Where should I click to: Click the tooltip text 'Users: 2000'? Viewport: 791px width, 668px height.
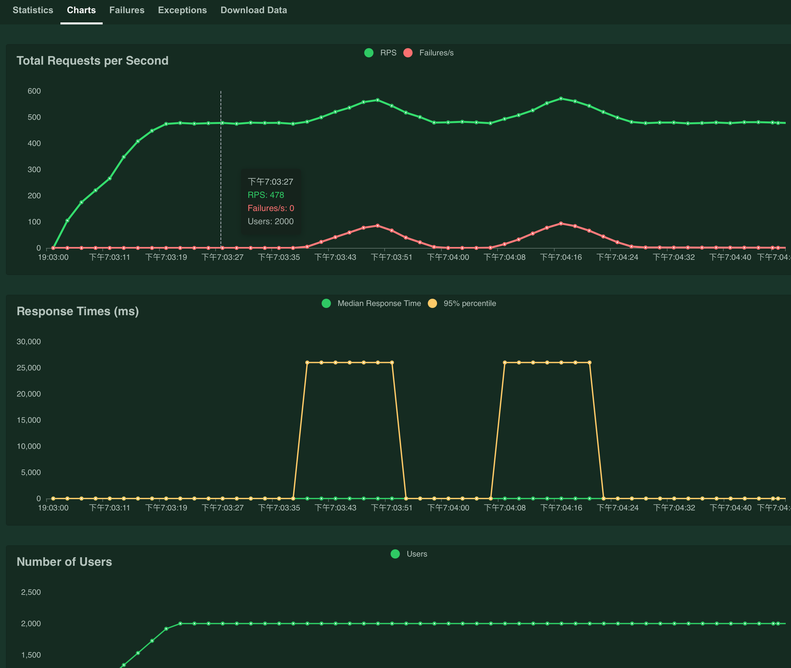click(x=271, y=222)
